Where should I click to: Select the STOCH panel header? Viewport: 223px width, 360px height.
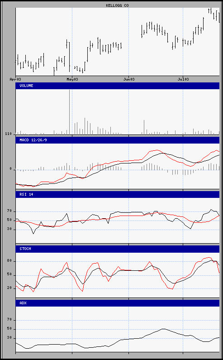click(x=118, y=249)
